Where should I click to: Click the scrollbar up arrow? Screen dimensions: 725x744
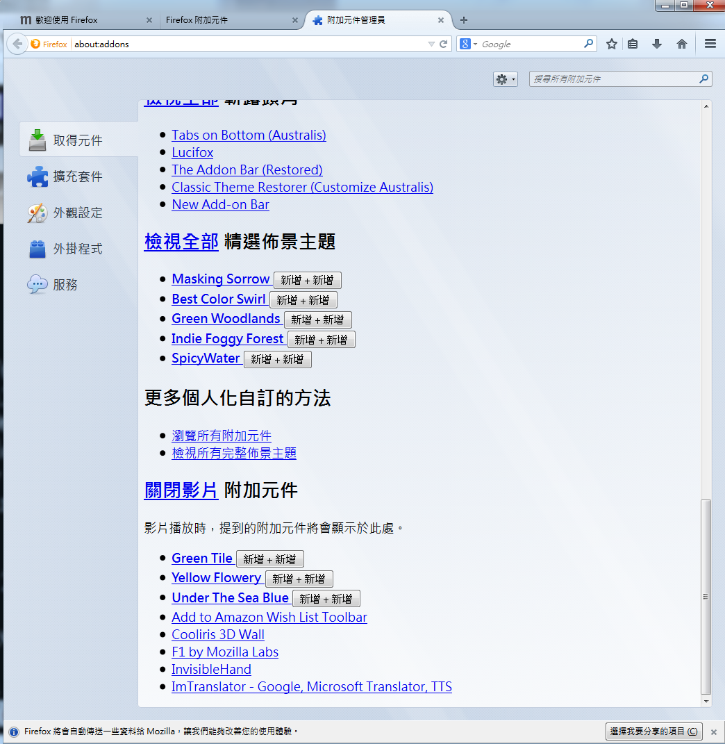(706, 106)
